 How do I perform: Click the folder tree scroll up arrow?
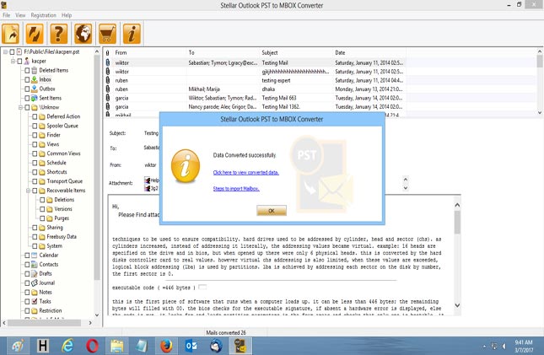pos(97,51)
